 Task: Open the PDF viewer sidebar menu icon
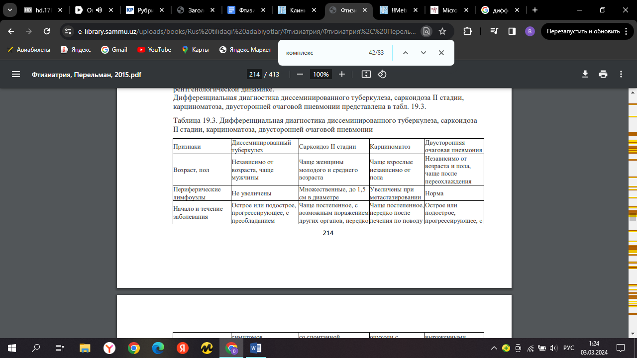coord(16,74)
